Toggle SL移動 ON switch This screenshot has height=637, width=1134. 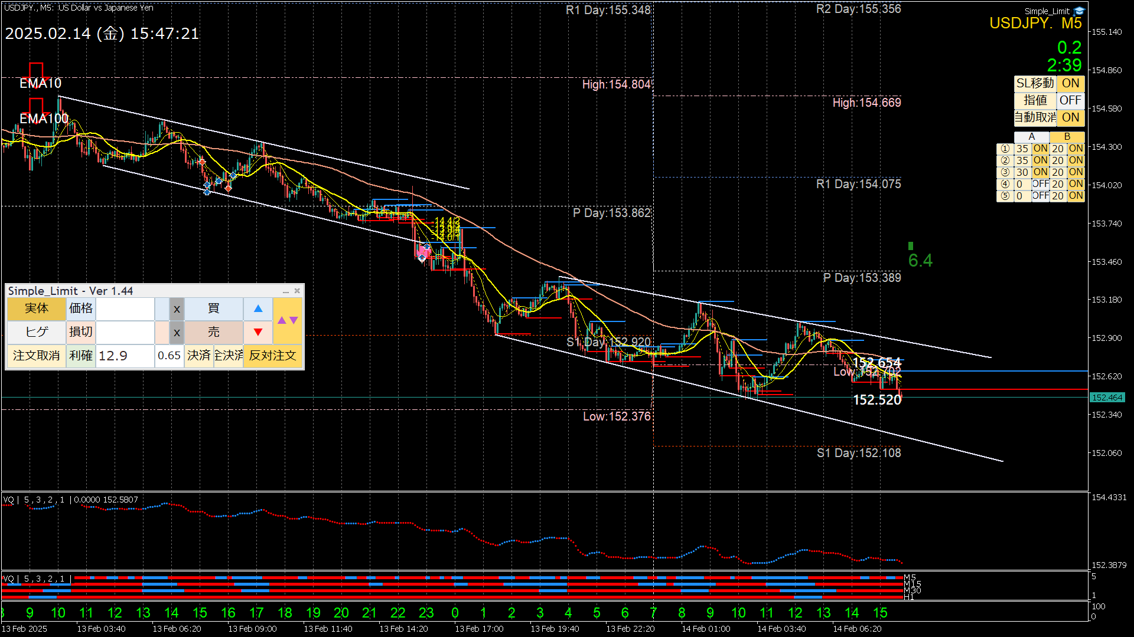[1070, 83]
